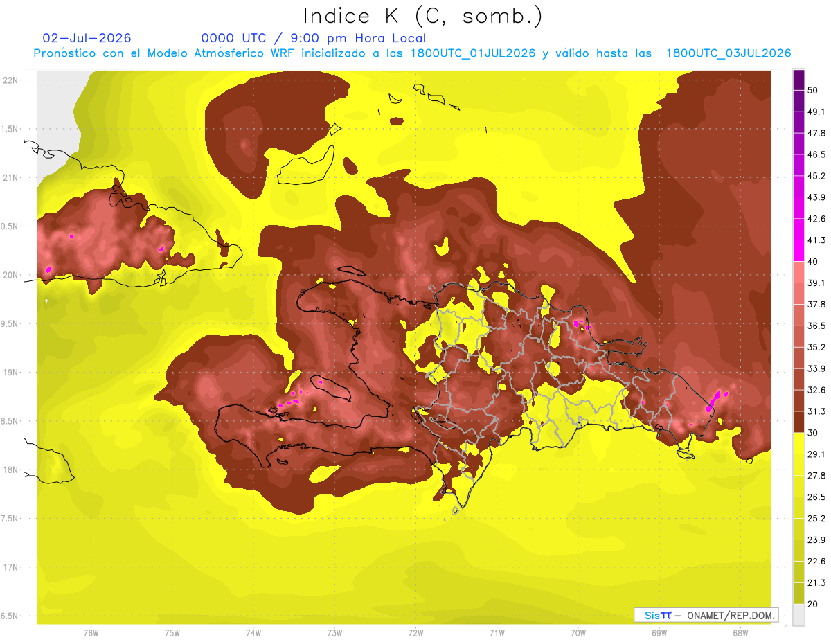Click legend value "50"

[813, 90]
